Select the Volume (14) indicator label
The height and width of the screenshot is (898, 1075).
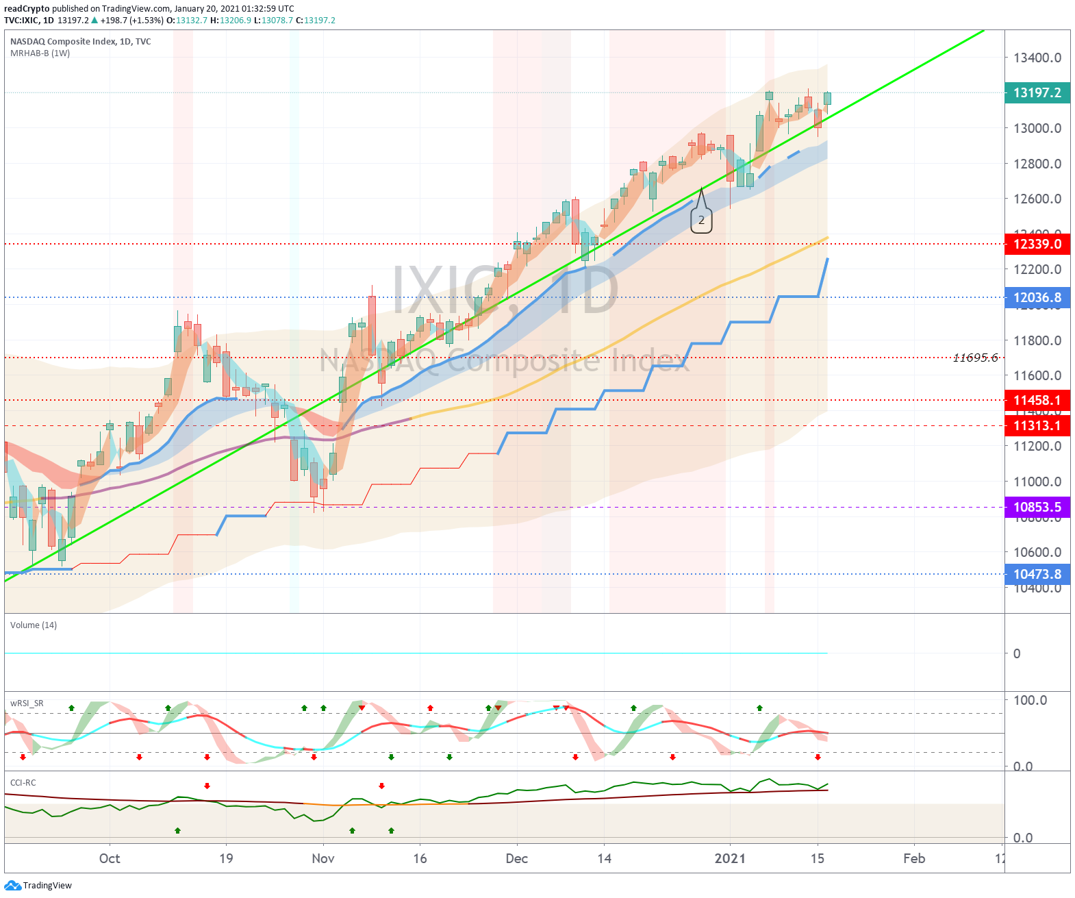coord(34,625)
